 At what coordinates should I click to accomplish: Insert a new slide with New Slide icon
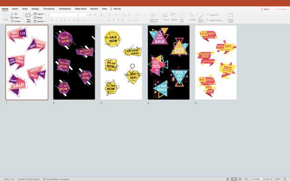click(29, 16)
